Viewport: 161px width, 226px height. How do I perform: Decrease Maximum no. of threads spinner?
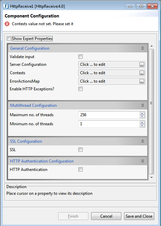(142, 116)
